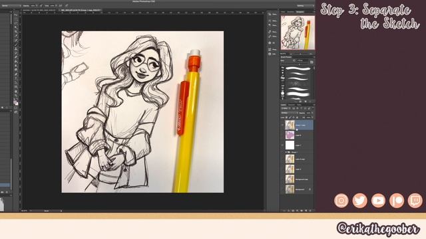Viewport: 426px width, 239px height.
Task: Open the Layers panel tab
Action: coord(284,105)
